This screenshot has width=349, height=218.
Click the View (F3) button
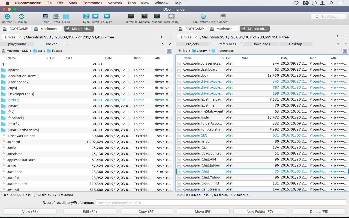point(30,211)
